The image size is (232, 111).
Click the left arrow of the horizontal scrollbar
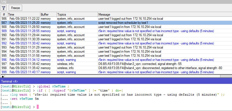(x=3, y=76)
